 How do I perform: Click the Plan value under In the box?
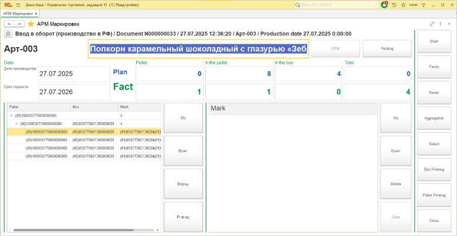[308, 74]
